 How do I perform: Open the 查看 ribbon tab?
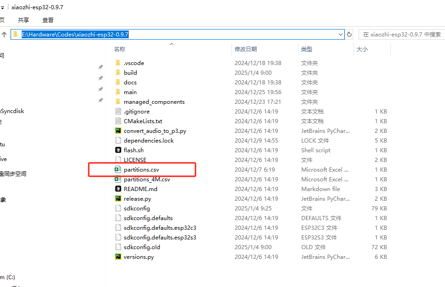48,20
